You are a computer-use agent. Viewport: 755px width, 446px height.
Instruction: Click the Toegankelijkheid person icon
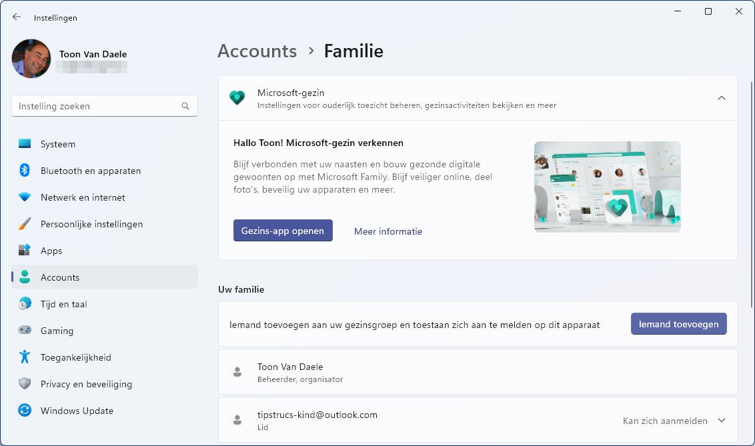(25, 357)
